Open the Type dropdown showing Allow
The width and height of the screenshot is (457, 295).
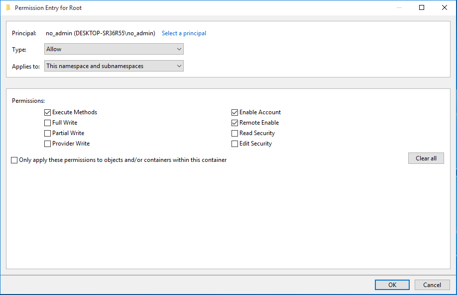(114, 49)
